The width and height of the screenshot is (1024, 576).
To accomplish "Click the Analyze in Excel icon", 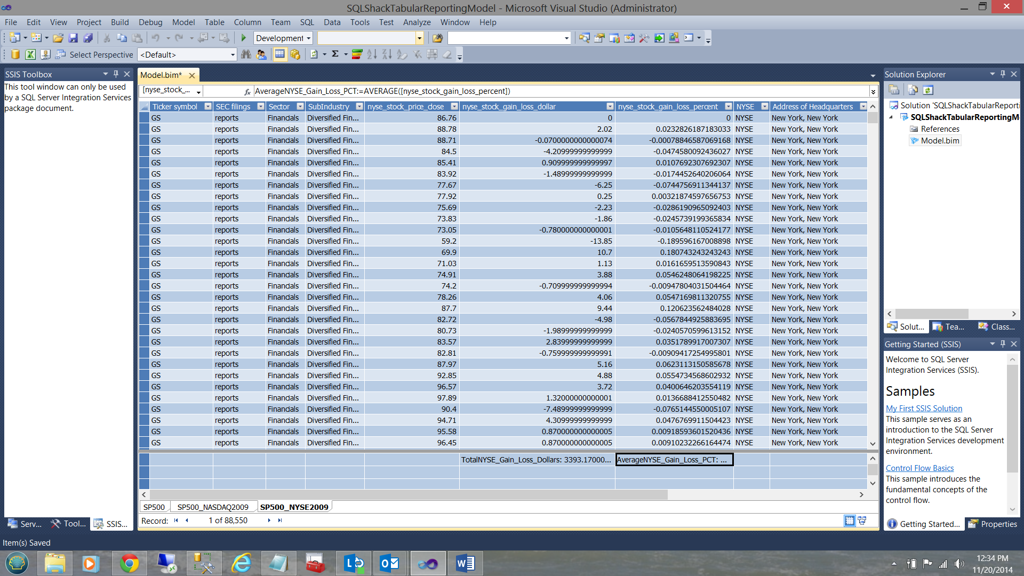I will 30,54.
